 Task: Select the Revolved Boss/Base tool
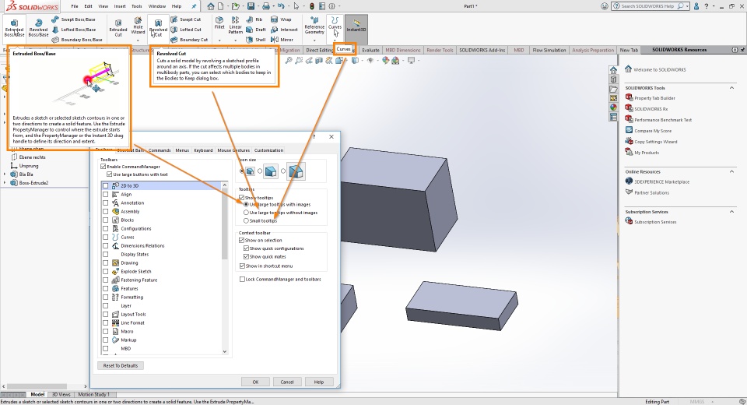coord(38,28)
